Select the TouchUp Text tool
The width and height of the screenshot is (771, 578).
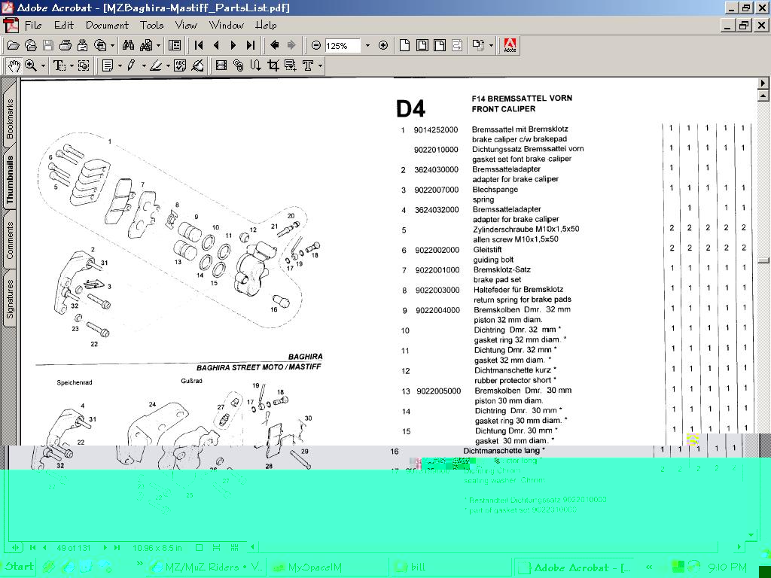click(x=308, y=65)
